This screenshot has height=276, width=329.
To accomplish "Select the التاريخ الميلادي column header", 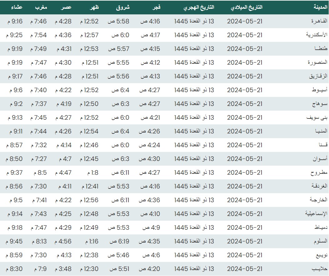I will click(x=246, y=7).
